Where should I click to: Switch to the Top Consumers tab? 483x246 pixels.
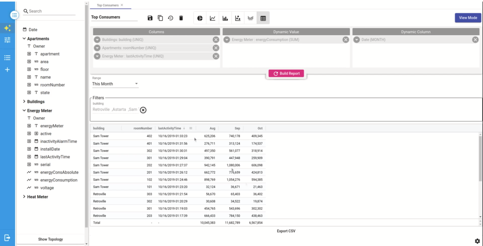pyautogui.click(x=107, y=5)
